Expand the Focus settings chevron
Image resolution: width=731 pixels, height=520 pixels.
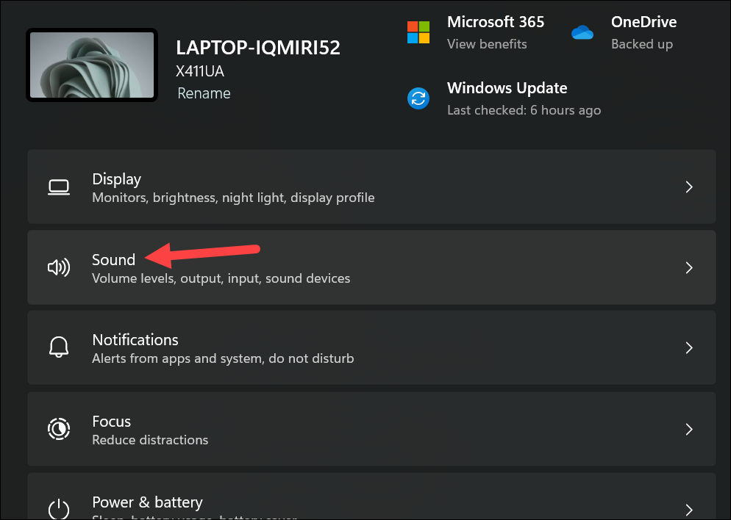pos(689,429)
